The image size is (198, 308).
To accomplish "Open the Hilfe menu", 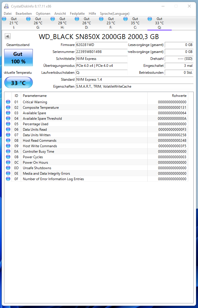I will (92, 14).
